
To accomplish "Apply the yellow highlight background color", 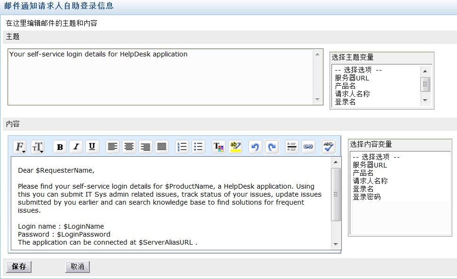I will coord(235,147).
